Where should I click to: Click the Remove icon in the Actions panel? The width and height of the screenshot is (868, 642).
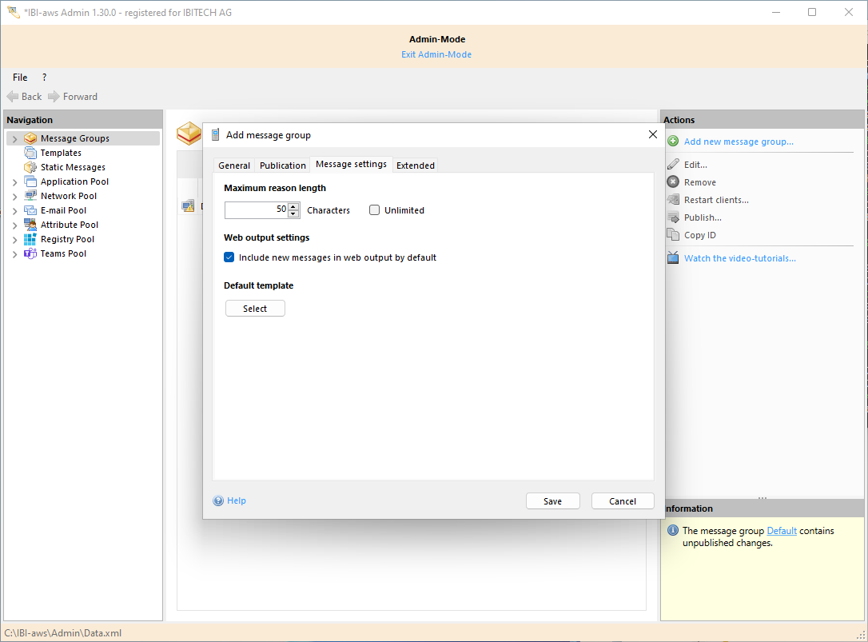point(672,181)
